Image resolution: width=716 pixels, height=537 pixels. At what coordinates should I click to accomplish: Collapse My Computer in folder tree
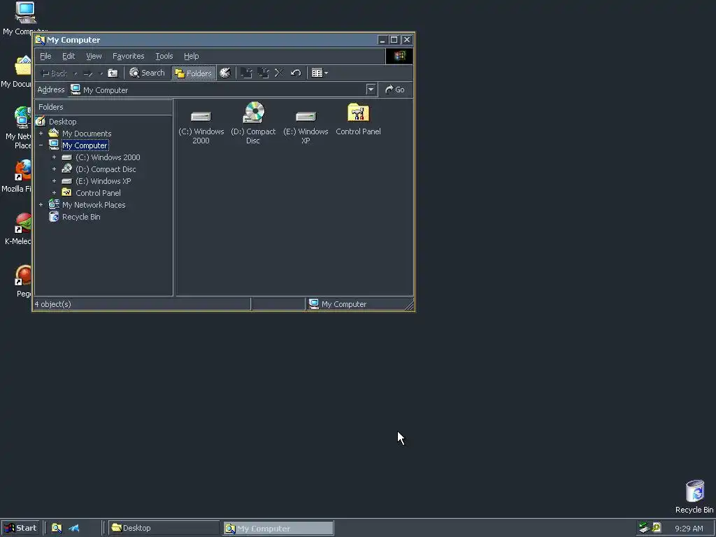[x=41, y=145]
